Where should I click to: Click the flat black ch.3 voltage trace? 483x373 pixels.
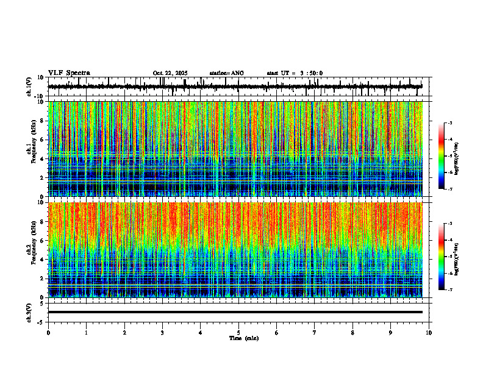(235, 312)
